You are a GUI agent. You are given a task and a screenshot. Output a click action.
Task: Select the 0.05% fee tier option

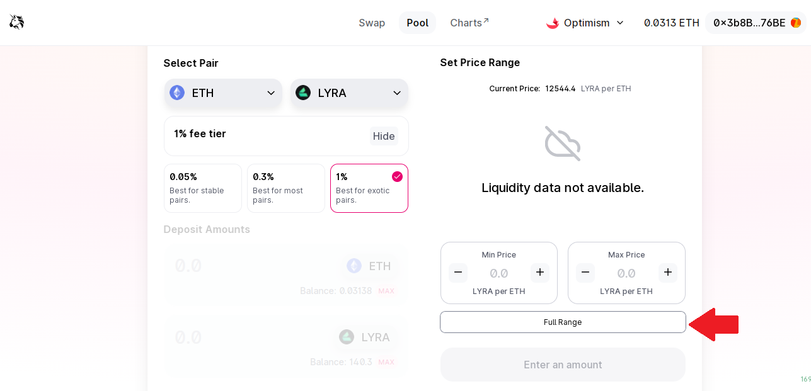(203, 188)
